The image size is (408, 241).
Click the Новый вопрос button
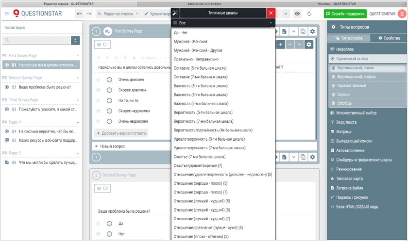point(110,146)
